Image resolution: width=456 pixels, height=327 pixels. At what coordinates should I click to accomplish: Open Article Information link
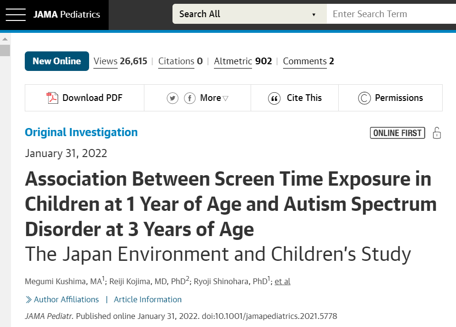pyautogui.click(x=148, y=299)
